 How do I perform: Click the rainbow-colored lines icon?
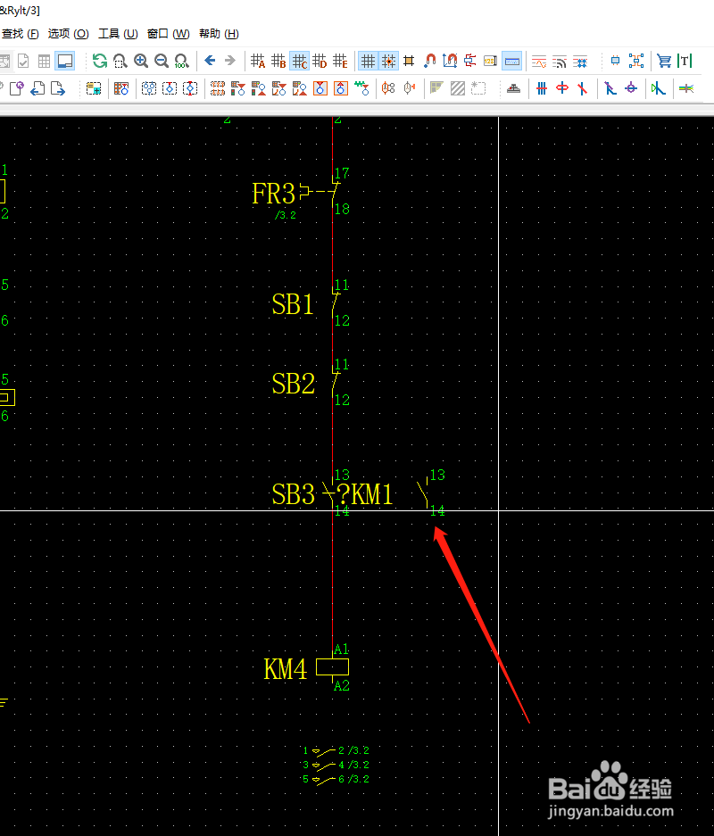(x=686, y=88)
